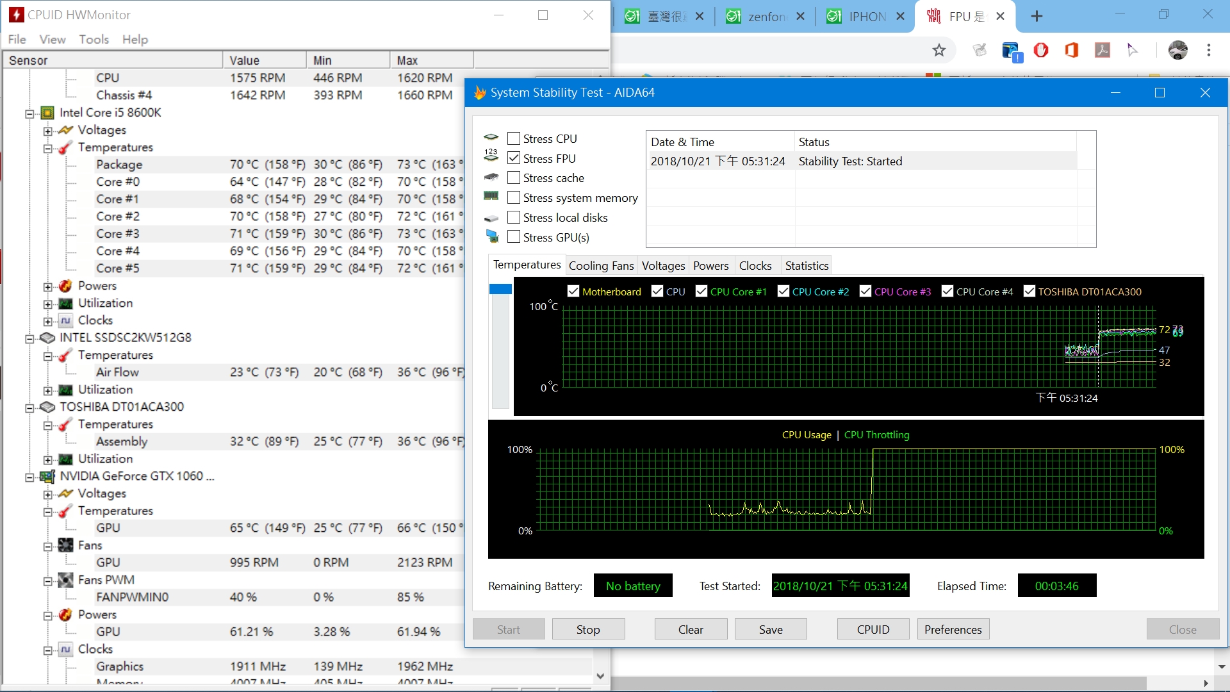Click the Fans icon under NVIDIA GeForce

tap(65, 545)
